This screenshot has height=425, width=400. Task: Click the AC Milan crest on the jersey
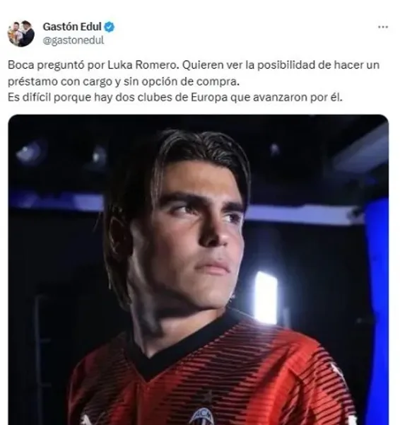coord(201,417)
